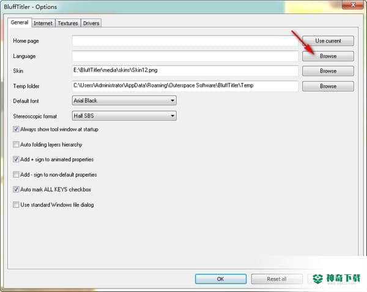Click the Temp folder path field
This screenshot has width=367, height=292.
click(185, 86)
